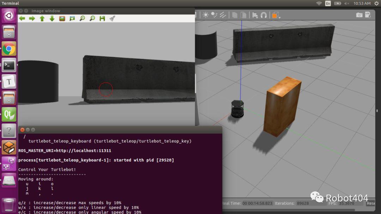Click the pan up arrow icon
This screenshot has height=214, width=381.
42,18
